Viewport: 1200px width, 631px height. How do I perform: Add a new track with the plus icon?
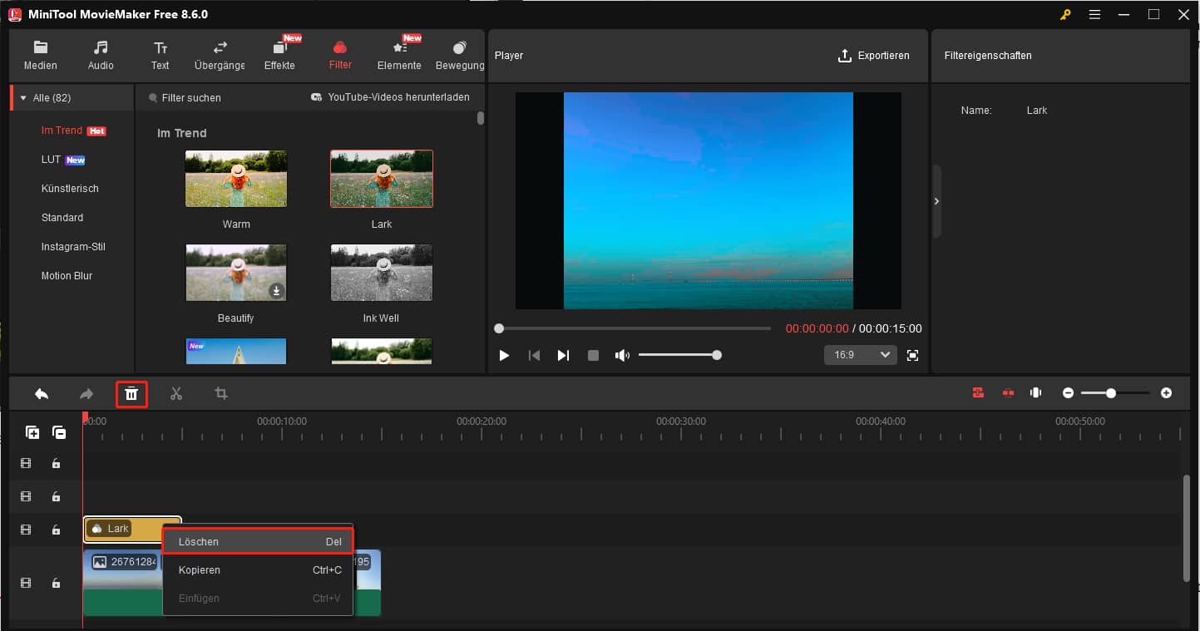[x=32, y=432]
